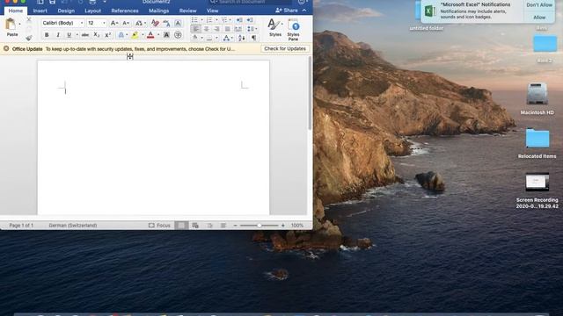The width and height of the screenshot is (563, 316).
Task: Insert a numbered list
Action: pos(209,19)
